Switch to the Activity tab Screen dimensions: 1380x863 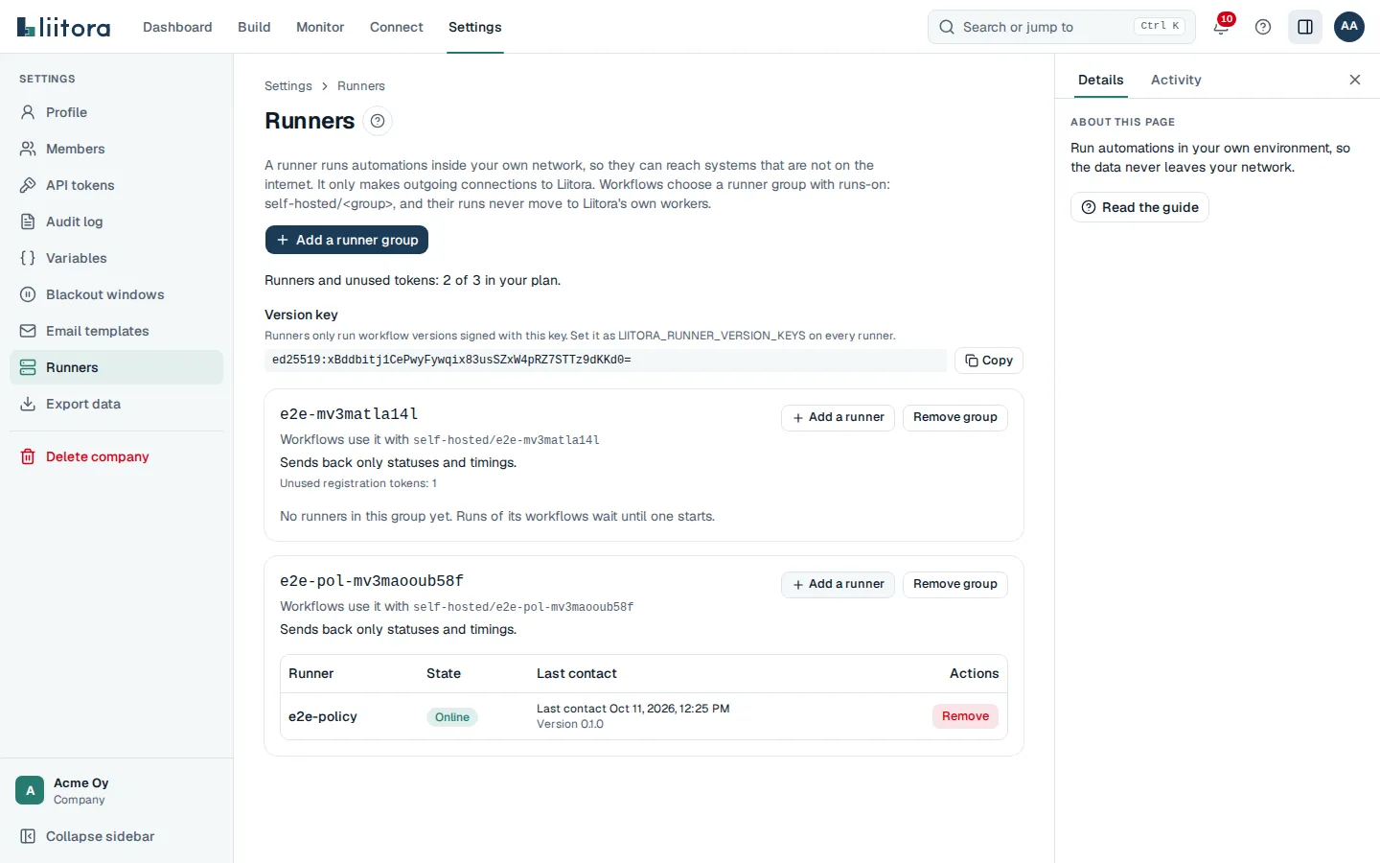pyautogui.click(x=1176, y=80)
